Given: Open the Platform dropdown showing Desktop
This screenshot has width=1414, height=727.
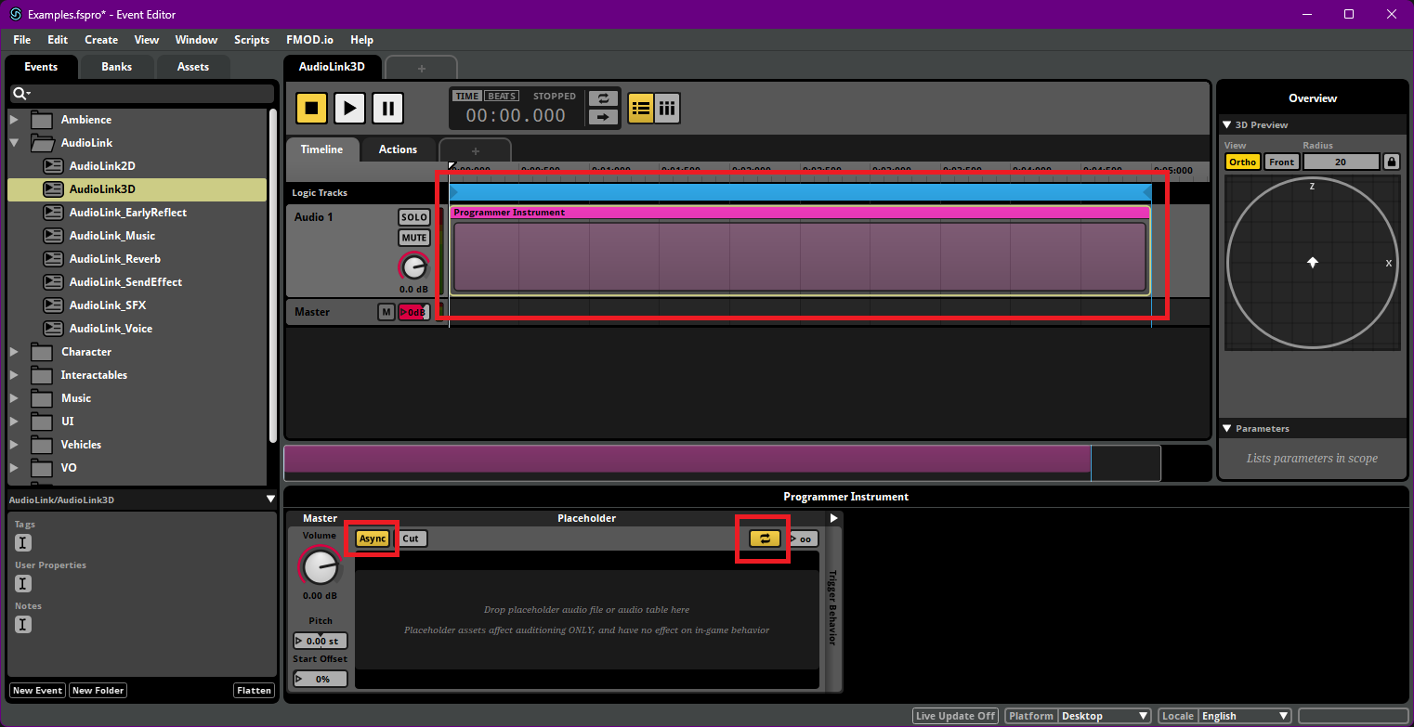Looking at the screenshot, I should pos(1105,715).
